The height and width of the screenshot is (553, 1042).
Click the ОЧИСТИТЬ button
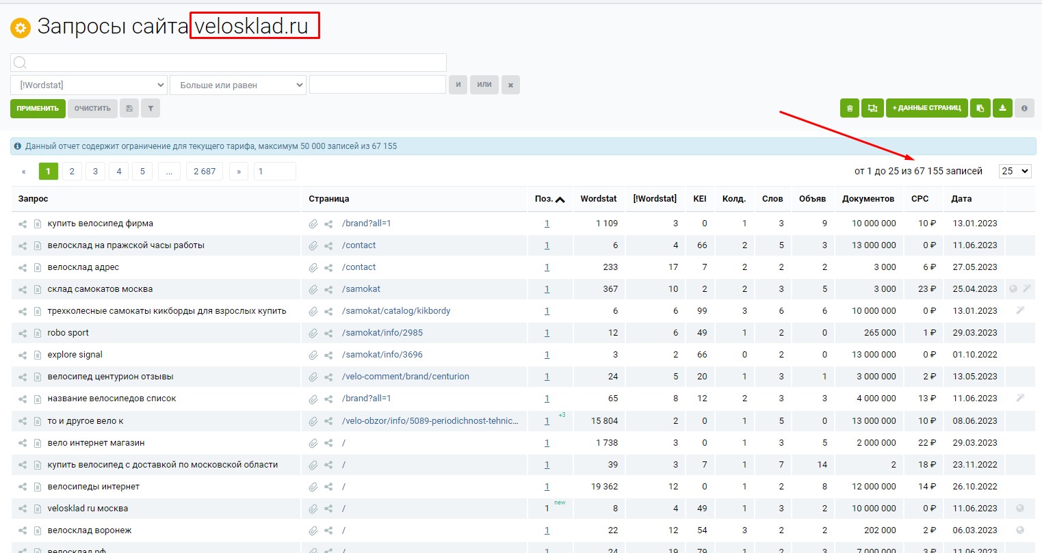click(92, 108)
